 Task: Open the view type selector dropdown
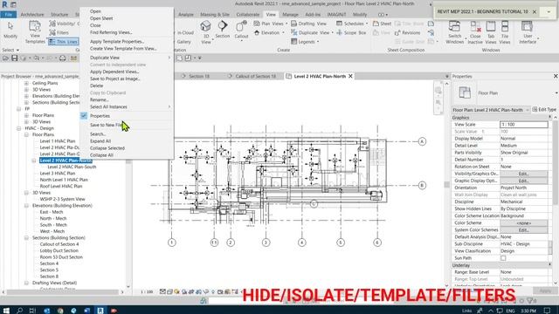pyautogui.click(x=556, y=93)
